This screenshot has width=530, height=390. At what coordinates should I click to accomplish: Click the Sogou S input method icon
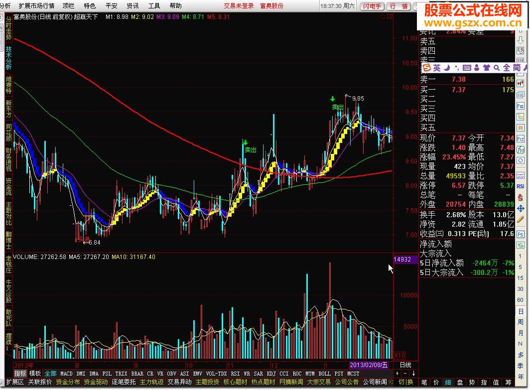point(427,68)
